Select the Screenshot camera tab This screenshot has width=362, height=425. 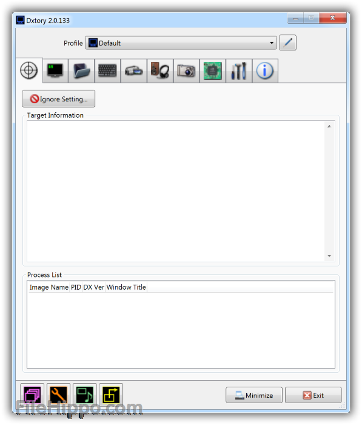click(x=186, y=71)
